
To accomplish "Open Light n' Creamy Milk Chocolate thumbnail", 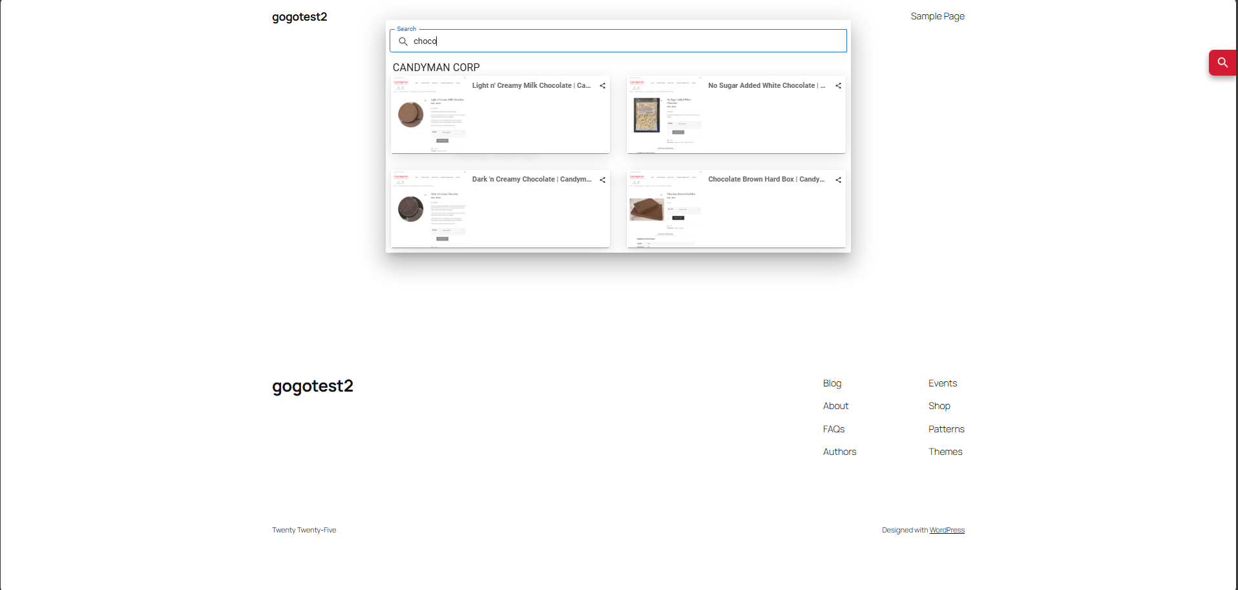I will 430,115.
